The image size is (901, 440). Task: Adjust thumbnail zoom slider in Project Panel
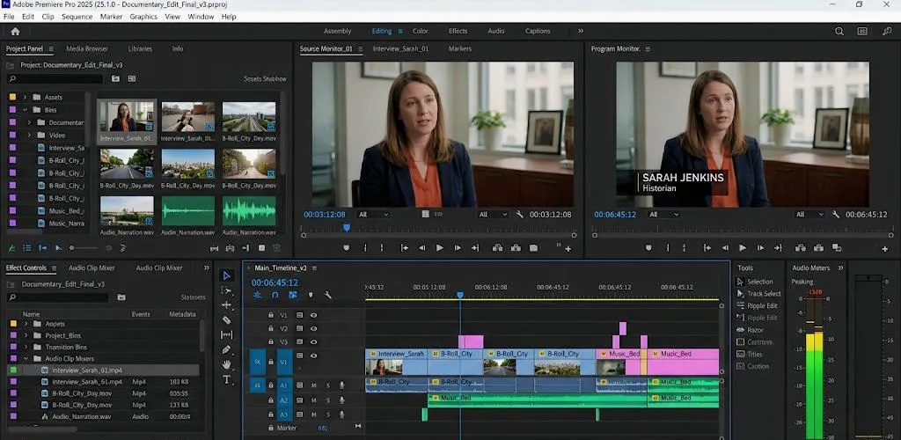click(82, 248)
